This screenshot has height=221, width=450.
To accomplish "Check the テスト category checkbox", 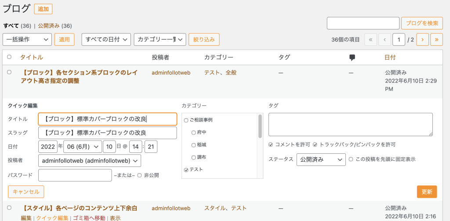I will coord(186,170).
